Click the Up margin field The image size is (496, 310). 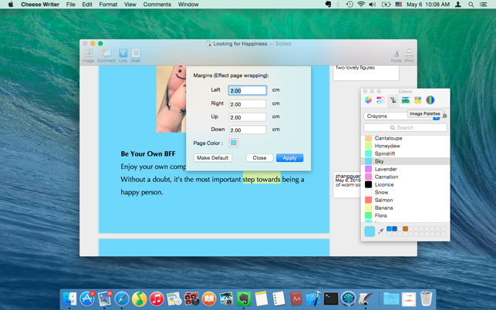coord(248,117)
